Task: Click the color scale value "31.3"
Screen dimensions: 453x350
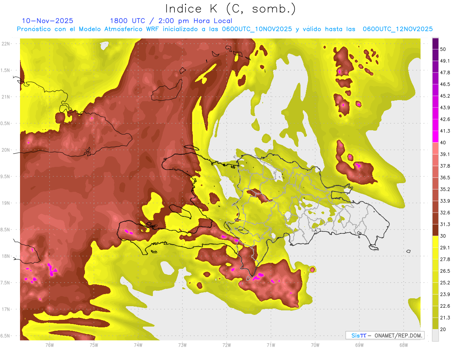Action: [445, 224]
